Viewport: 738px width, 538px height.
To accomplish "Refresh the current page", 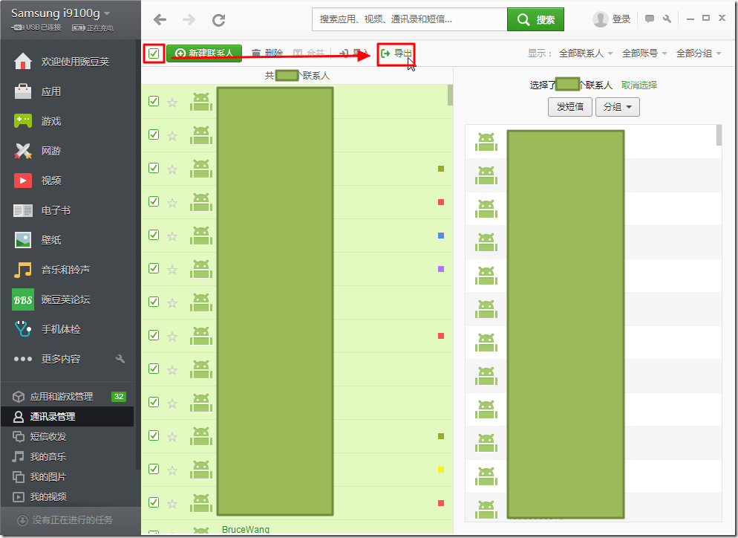I will [218, 20].
